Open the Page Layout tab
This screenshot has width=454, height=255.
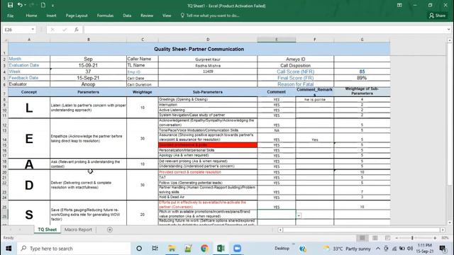77,16
